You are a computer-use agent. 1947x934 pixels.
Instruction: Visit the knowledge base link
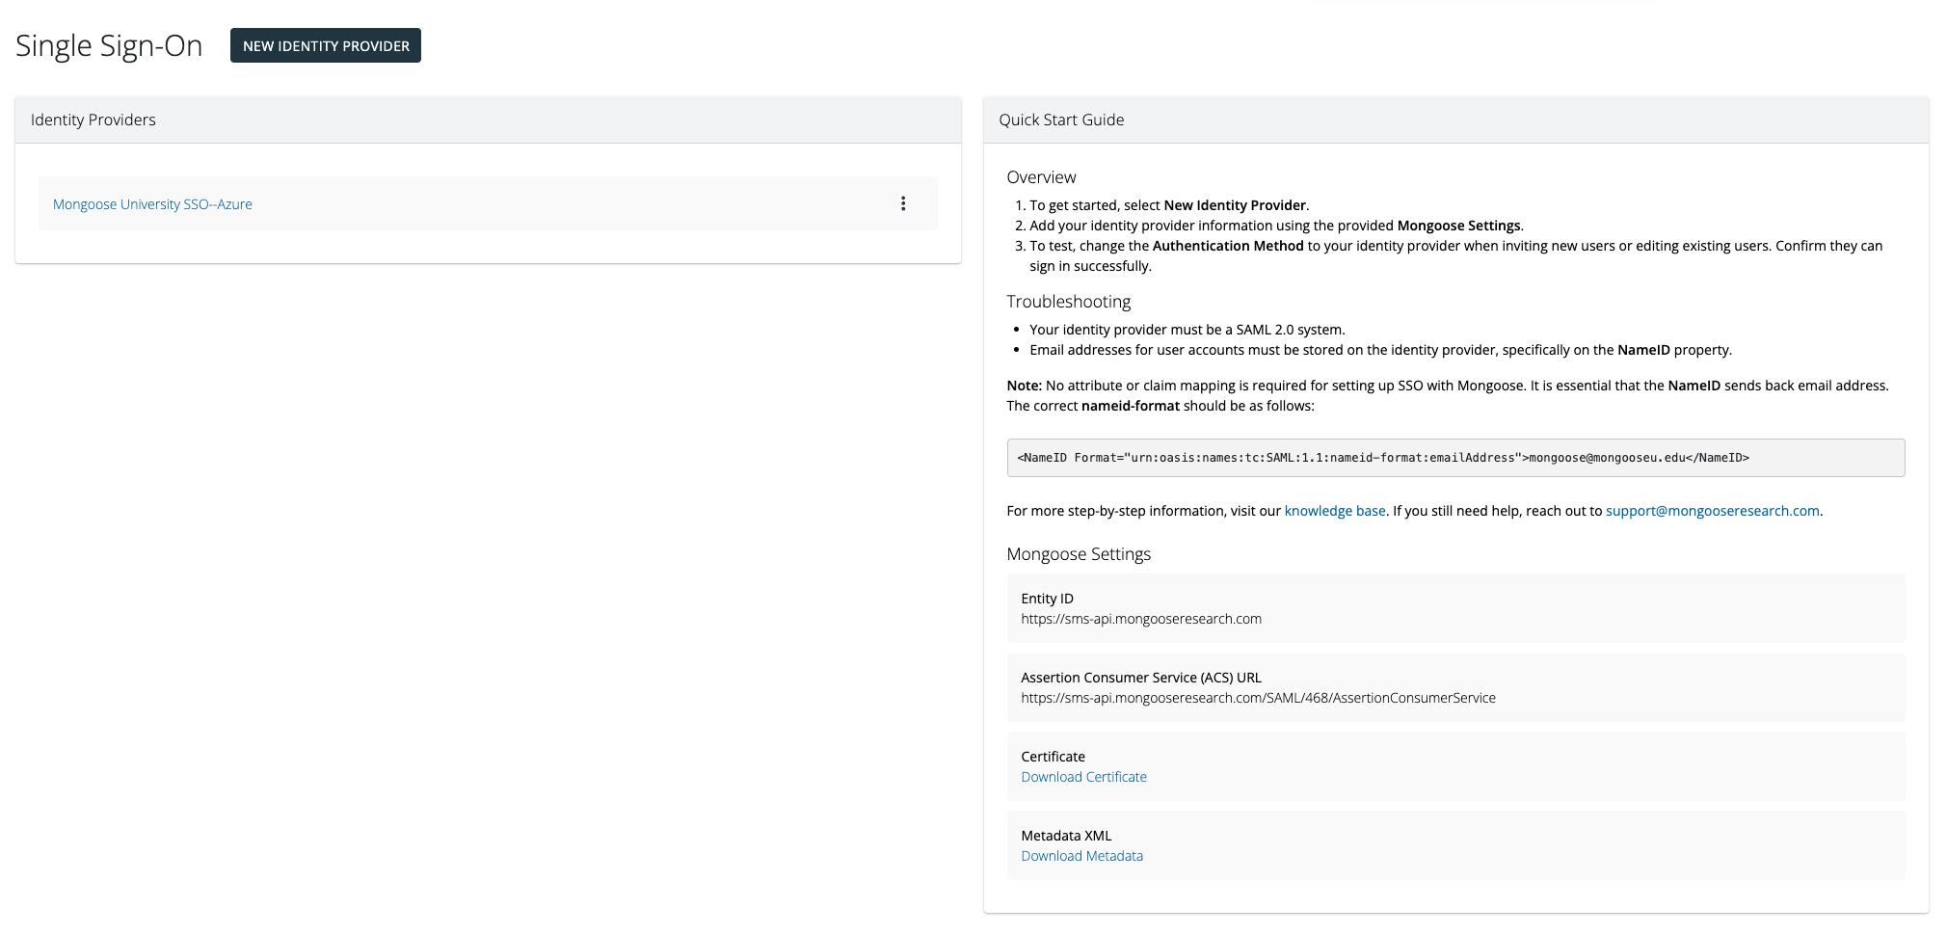(1334, 511)
